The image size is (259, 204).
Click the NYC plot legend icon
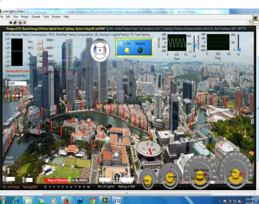tap(40, 42)
